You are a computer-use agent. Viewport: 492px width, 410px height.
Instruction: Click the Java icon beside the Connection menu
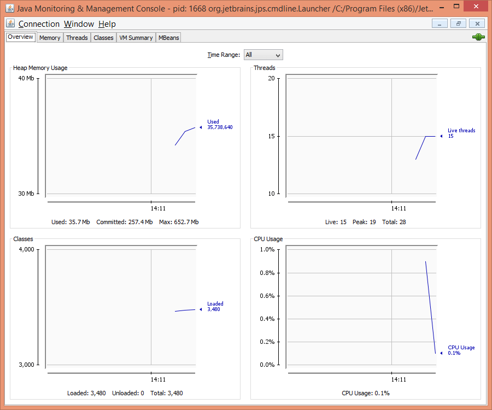[x=10, y=24]
